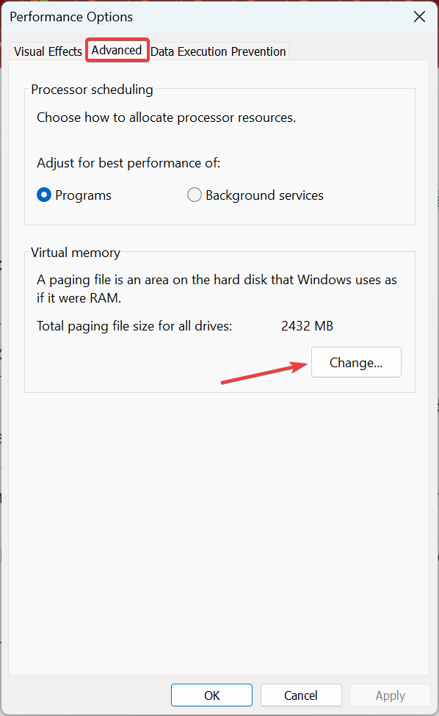Click the Performance Options title bar text

(x=71, y=17)
